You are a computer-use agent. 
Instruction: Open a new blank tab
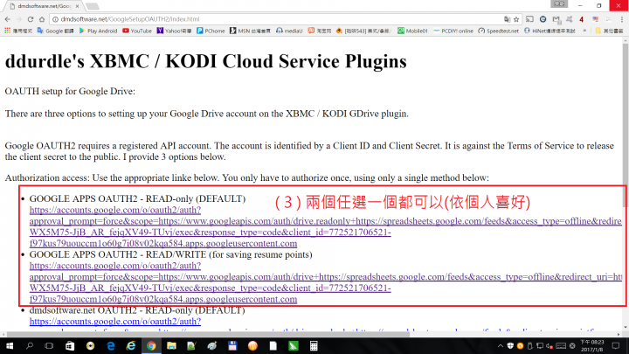tap(93, 6)
